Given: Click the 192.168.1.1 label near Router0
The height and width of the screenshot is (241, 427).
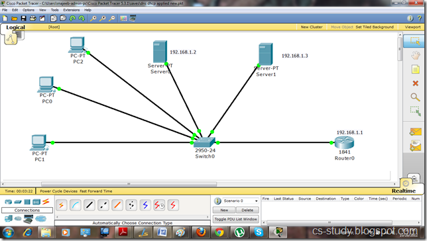Looking at the screenshot, I should 349,132.
